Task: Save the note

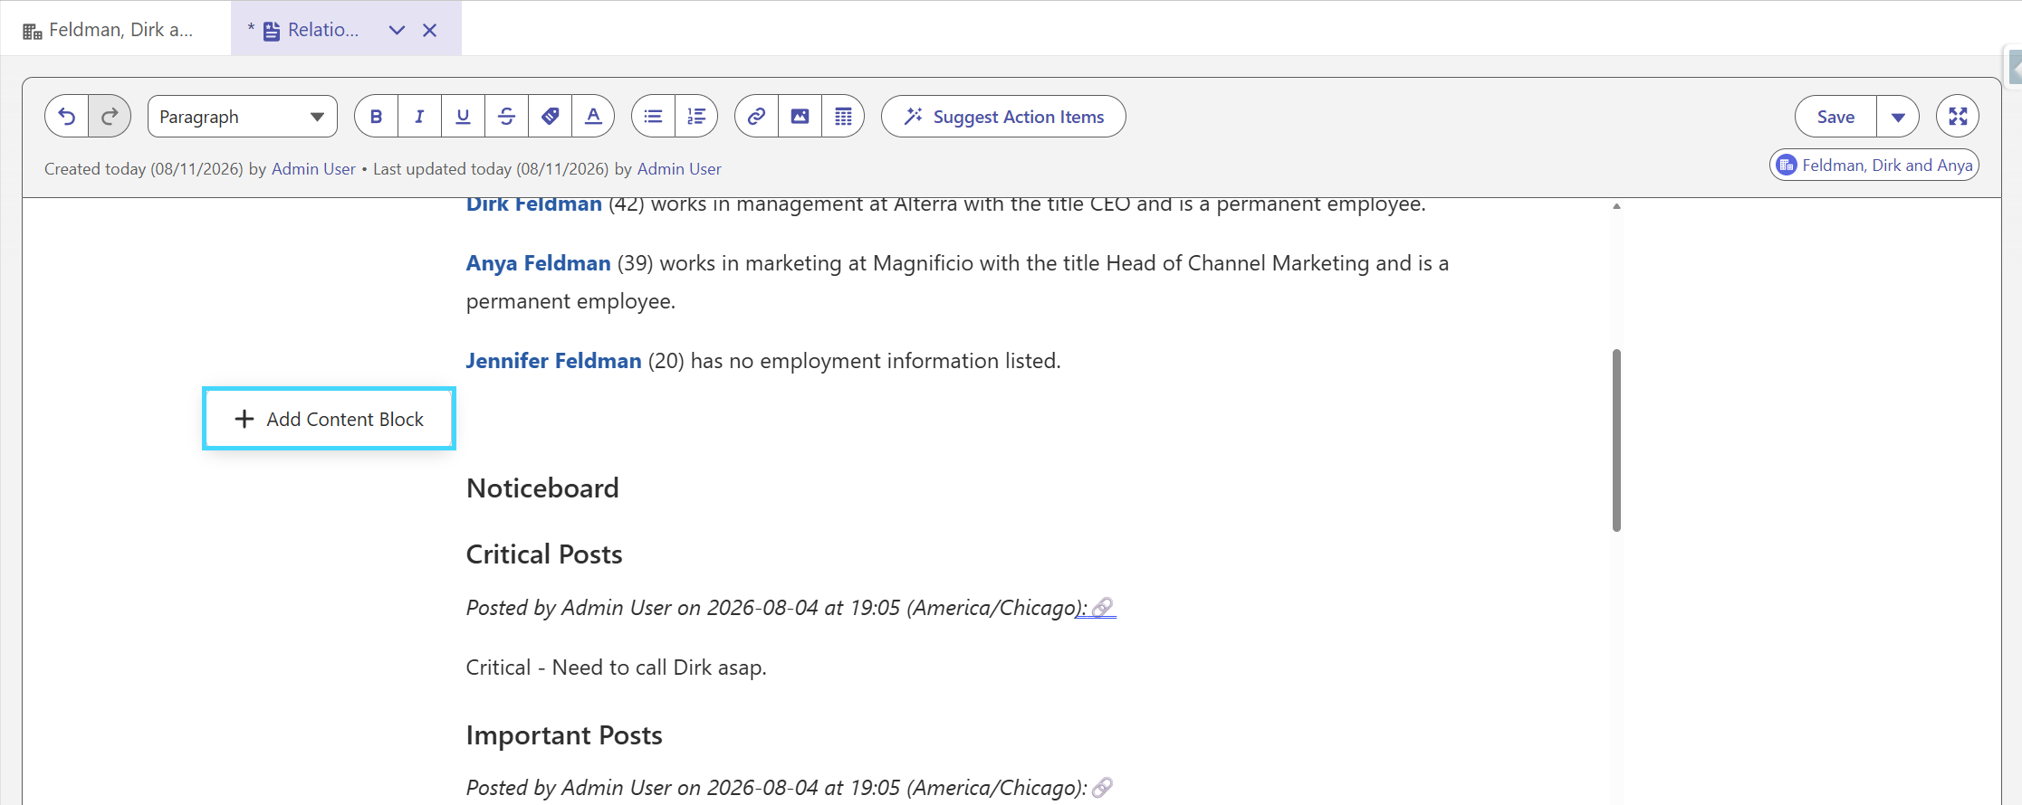Action: [1835, 117]
